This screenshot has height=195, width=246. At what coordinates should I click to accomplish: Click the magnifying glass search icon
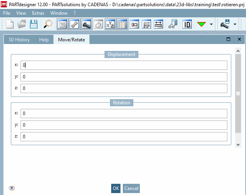(x=48, y=24)
